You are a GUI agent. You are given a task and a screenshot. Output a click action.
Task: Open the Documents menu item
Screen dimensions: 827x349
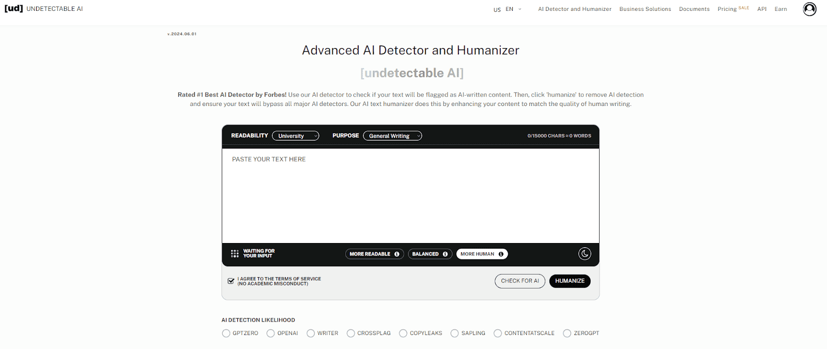pyautogui.click(x=694, y=9)
